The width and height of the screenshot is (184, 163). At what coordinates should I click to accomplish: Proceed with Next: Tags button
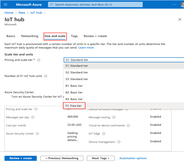(101, 158)
